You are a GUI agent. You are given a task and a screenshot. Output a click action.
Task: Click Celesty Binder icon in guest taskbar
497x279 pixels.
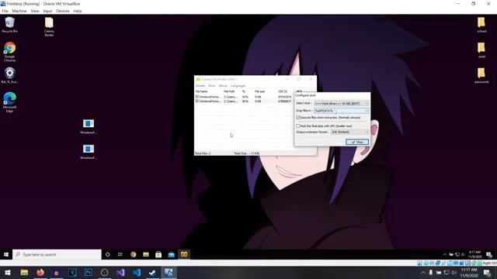click(184, 254)
